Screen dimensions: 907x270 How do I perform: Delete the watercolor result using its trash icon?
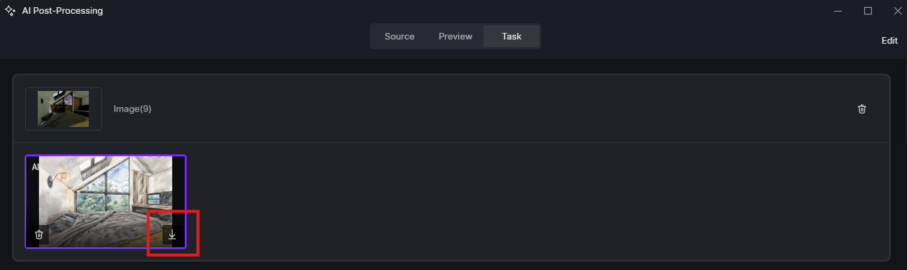point(39,235)
